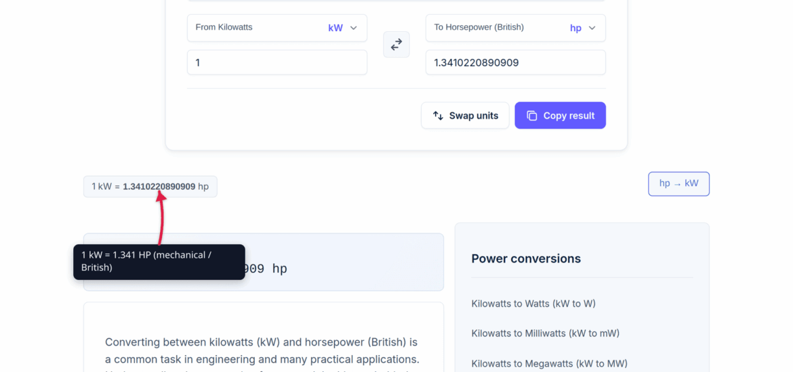Open the From Kilowatts unit dropdown
This screenshot has width=793, height=372.
coord(277,28)
